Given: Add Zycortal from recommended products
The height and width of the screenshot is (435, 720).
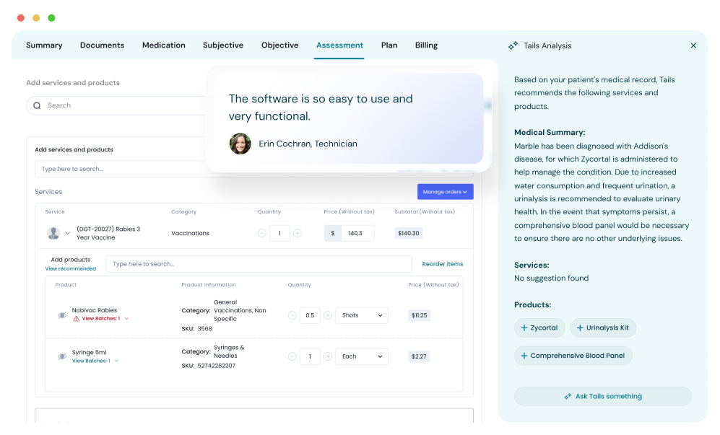Looking at the screenshot, I should (x=539, y=328).
